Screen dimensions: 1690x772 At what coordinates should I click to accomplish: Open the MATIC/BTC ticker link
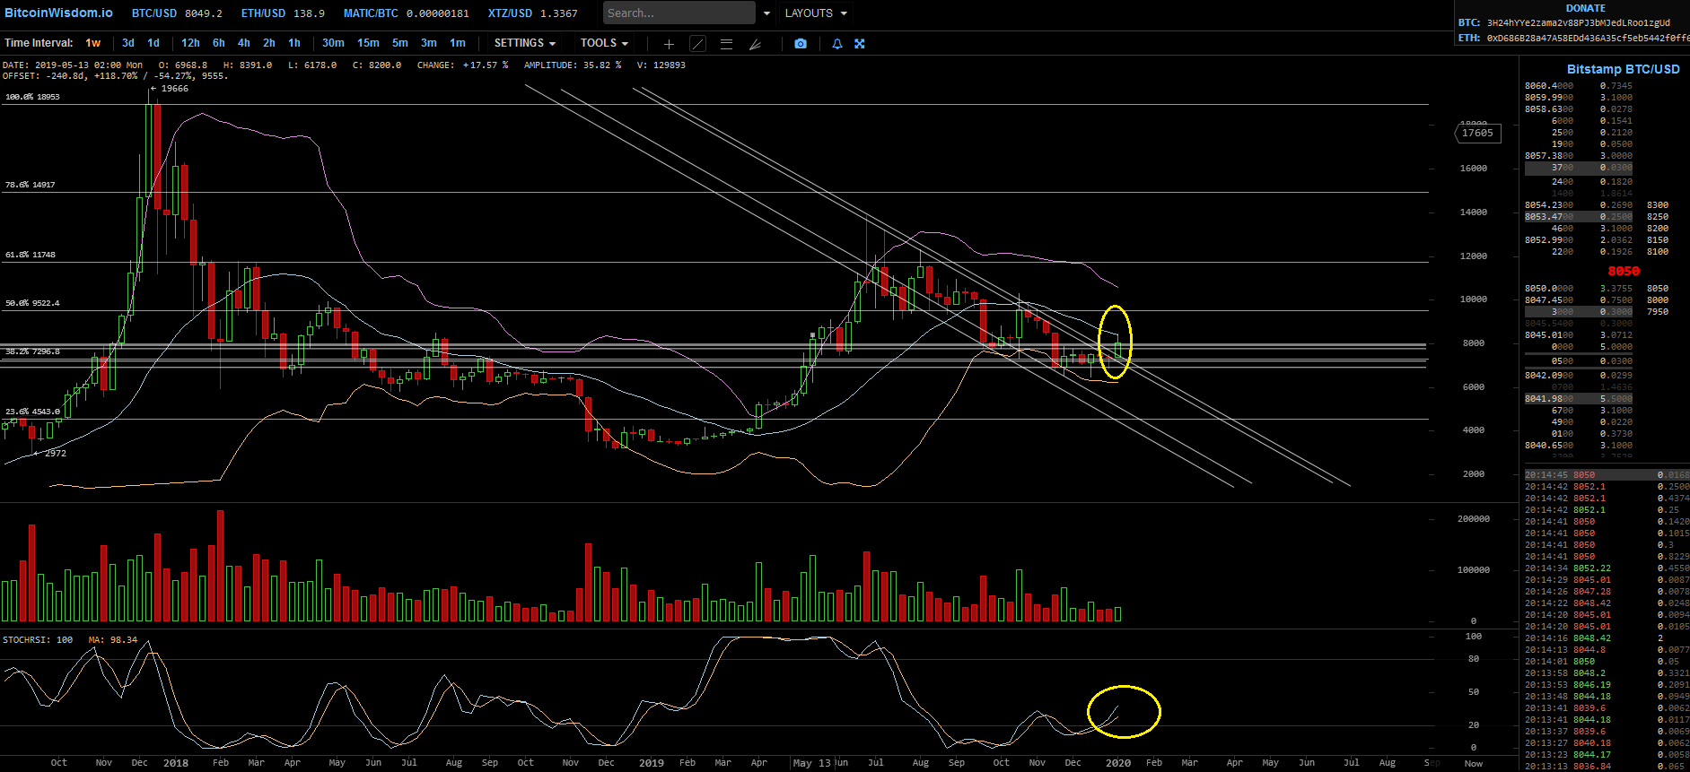tap(406, 13)
